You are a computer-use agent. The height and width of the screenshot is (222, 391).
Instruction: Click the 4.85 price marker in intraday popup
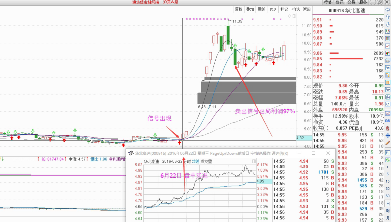(264, 181)
